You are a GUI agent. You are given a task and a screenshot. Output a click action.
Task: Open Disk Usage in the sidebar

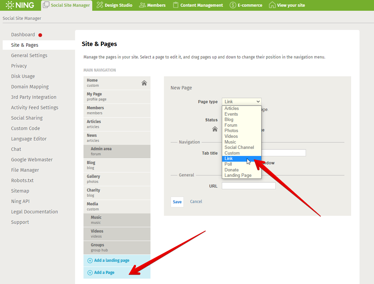coord(23,76)
